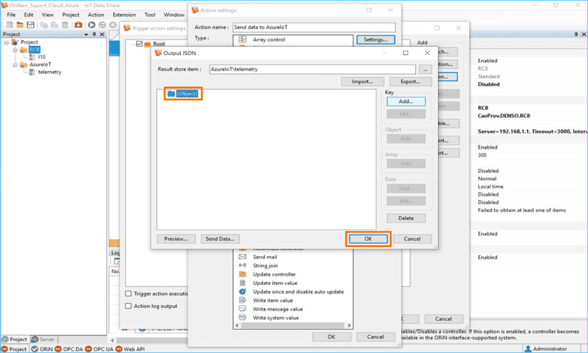Click the Write item value icon
The image size is (588, 353).
[243, 300]
